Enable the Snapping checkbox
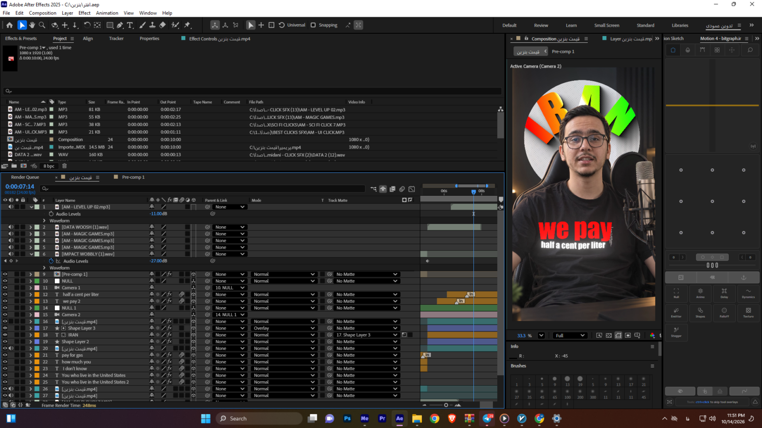This screenshot has width=762, height=428. pyautogui.click(x=313, y=25)
